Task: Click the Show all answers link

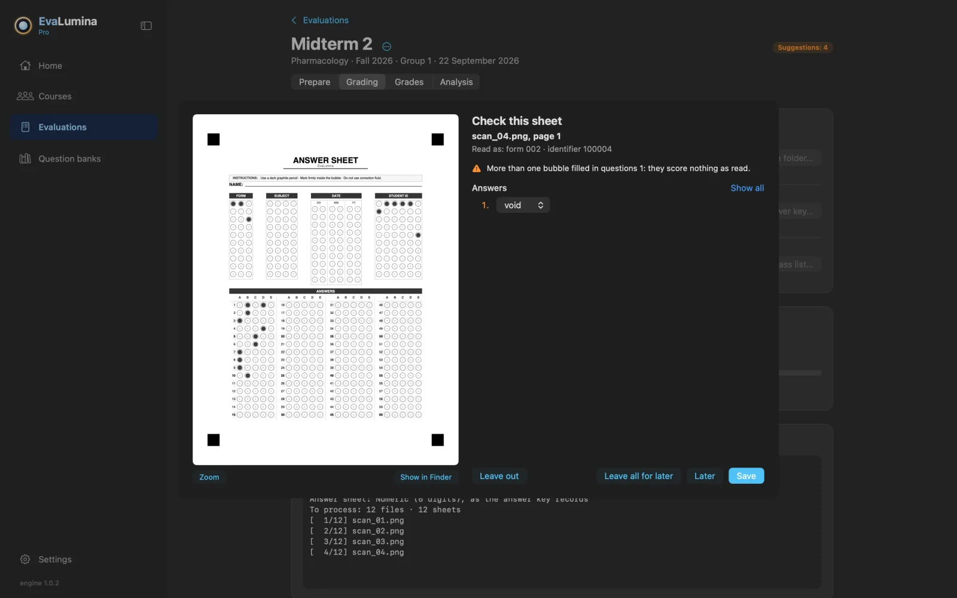Action: click(747, 188)
